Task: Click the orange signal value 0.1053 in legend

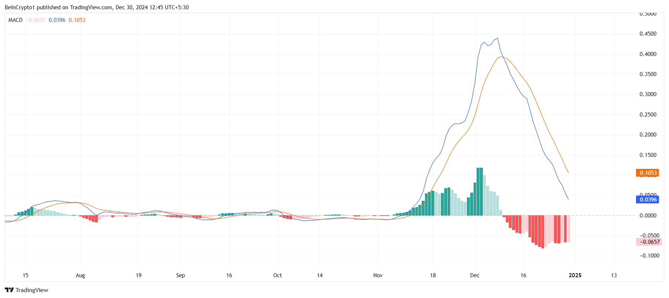Action: click(x=77, y=20)
